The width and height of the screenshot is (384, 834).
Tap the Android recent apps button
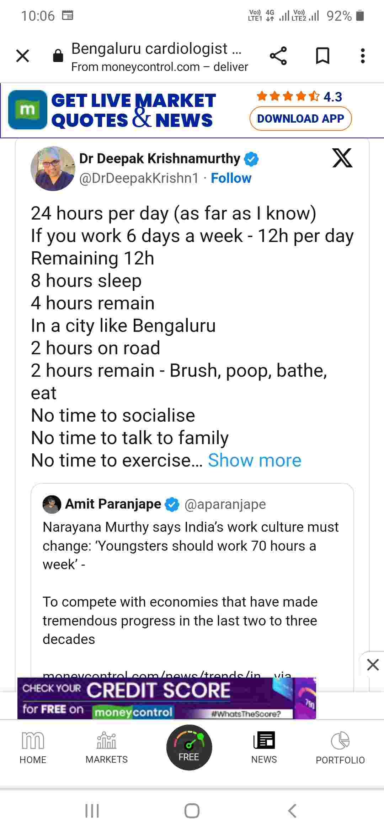pyautogui.click(x=92, y=811)
